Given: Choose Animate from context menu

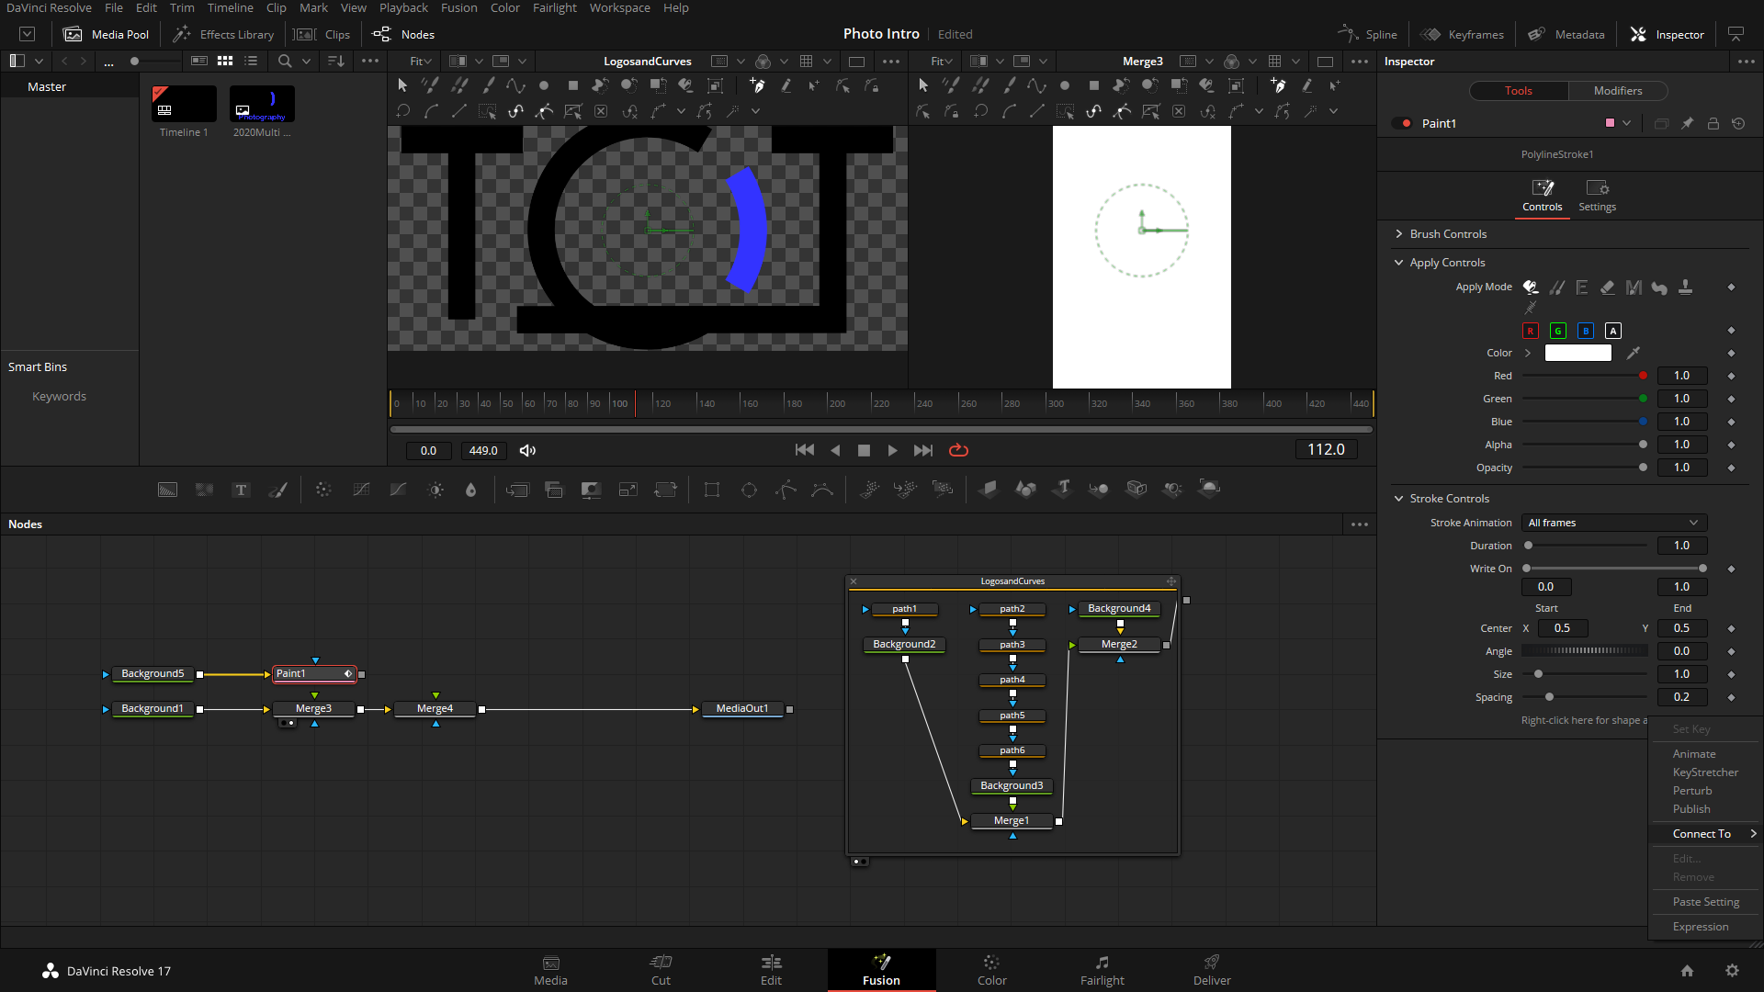Looking at the screenshot, I should click(x=1693, y=754).
